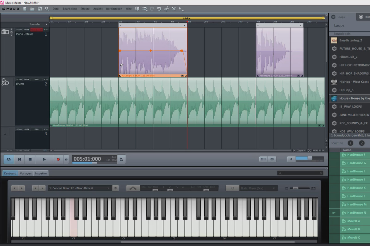Click the master volume slider

pyautogui.click(x=309, y=158)
